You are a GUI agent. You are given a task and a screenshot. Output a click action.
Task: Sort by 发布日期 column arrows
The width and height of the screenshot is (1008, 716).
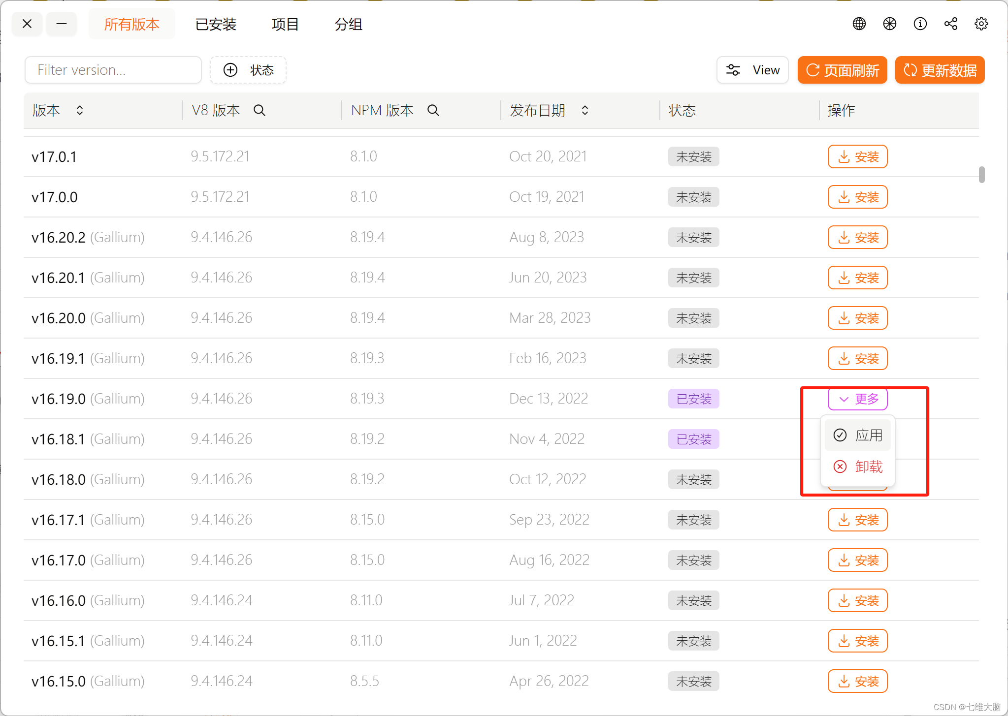pos(585,110)
